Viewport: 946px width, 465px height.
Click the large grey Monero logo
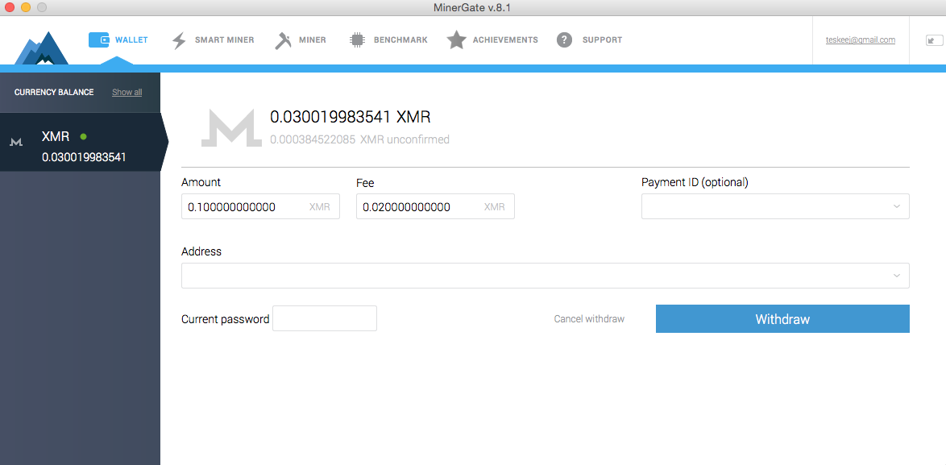(232, 128)
